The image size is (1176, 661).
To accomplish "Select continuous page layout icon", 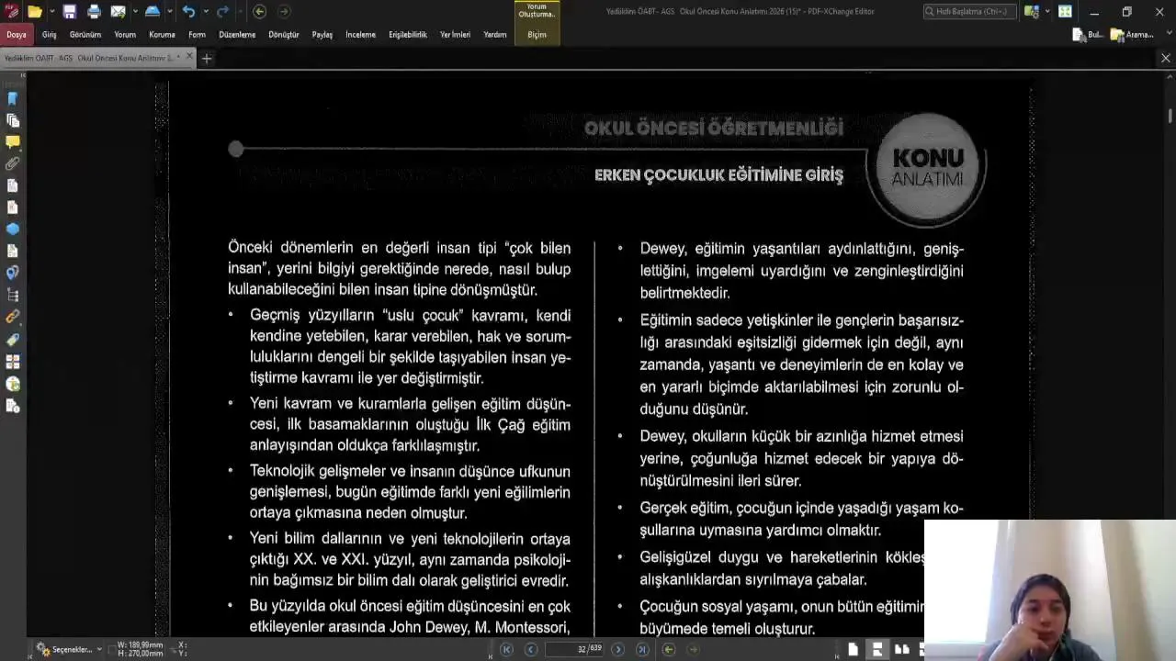I will point(877,649).
